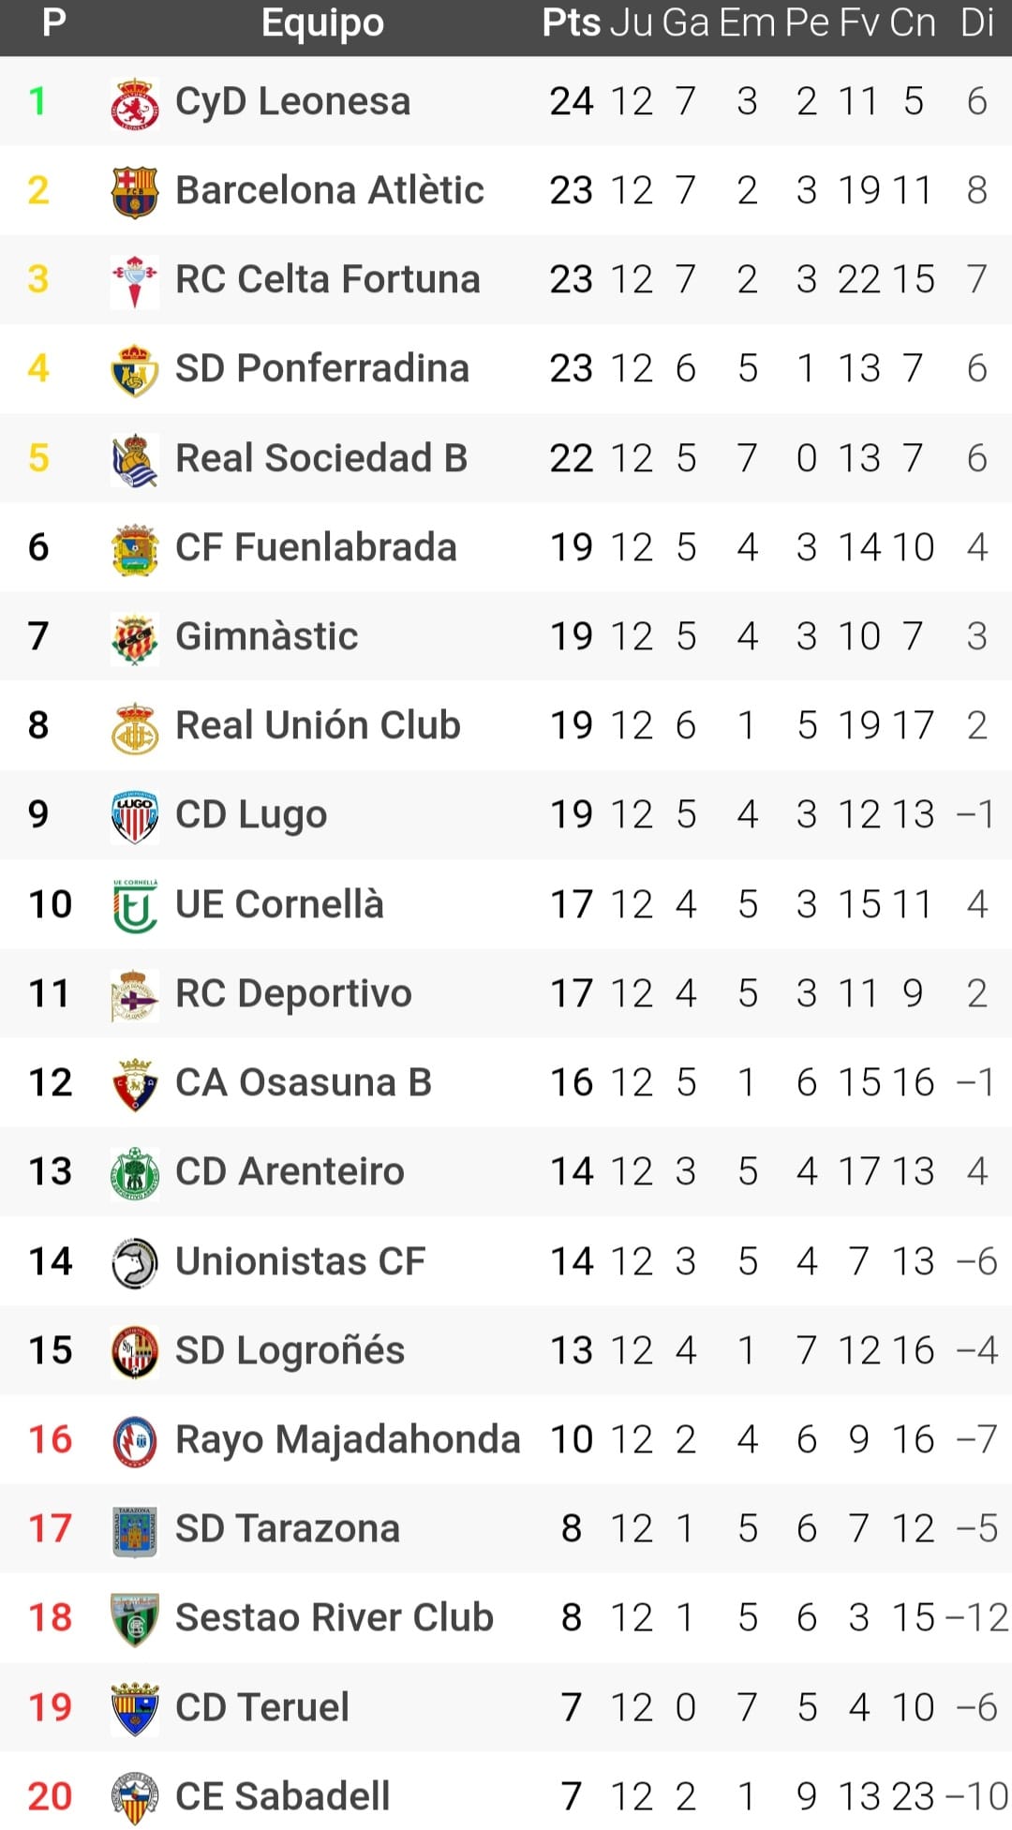Open the CF Fuenlabrada team link
Viewport: 1012px width, 1830px height.
[x=316, y=547]
